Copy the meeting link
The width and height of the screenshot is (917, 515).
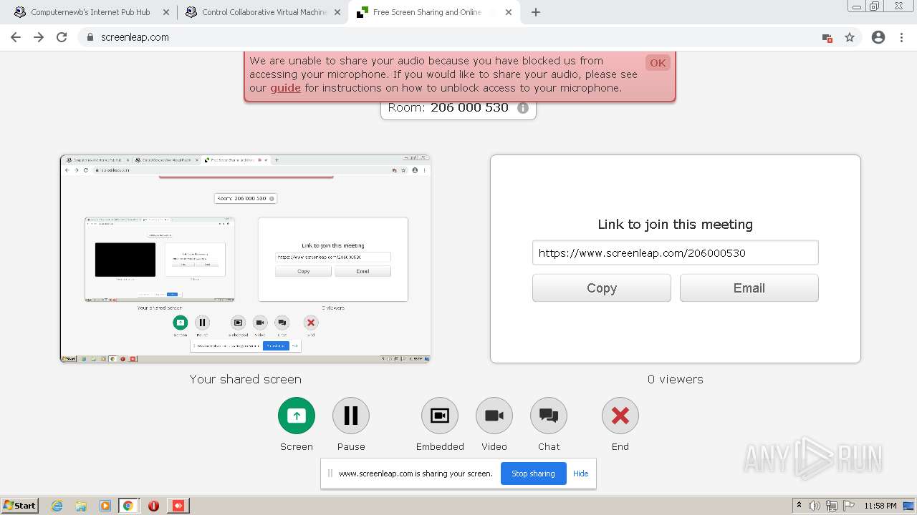tap(602, 288)
